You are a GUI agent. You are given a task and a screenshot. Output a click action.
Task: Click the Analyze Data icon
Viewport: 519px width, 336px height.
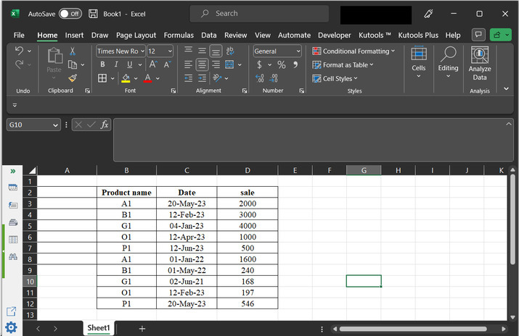tap(480, 63)
